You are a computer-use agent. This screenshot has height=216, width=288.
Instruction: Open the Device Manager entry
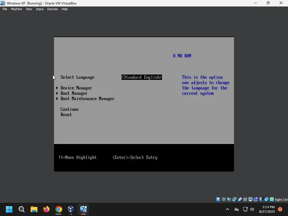click(76, 88)
